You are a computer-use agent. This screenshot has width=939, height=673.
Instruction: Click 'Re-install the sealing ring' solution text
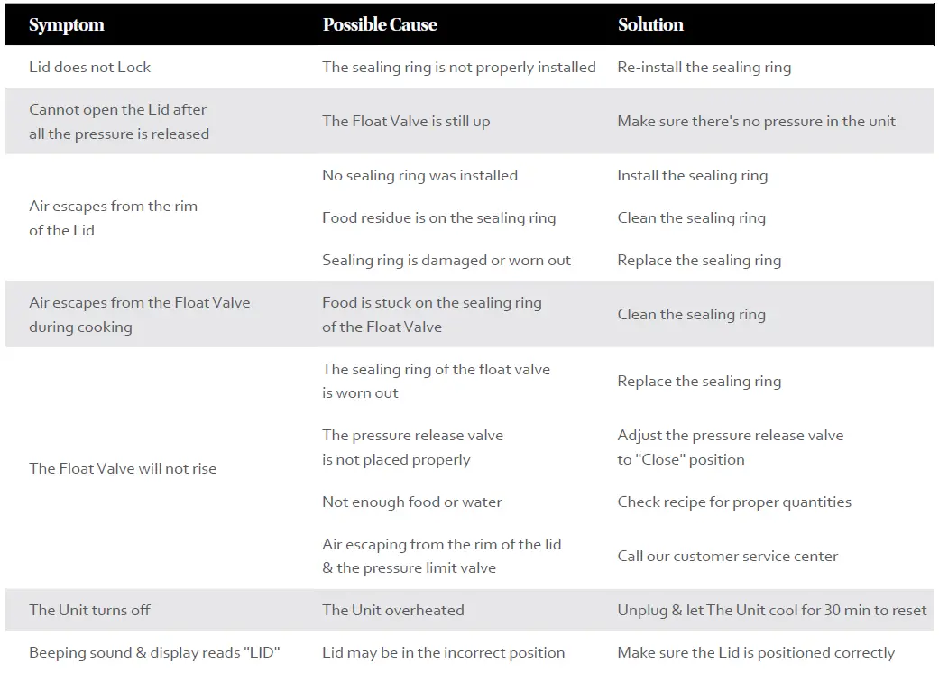(704, 67)
